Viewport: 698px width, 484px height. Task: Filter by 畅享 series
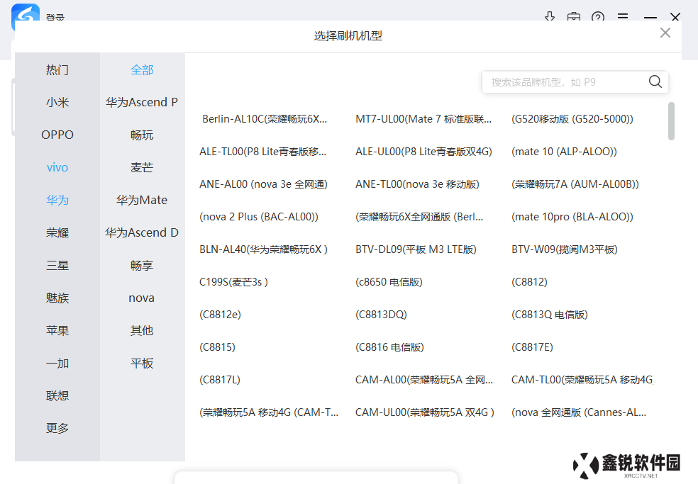pyautogui.click(x=142, y=266)
